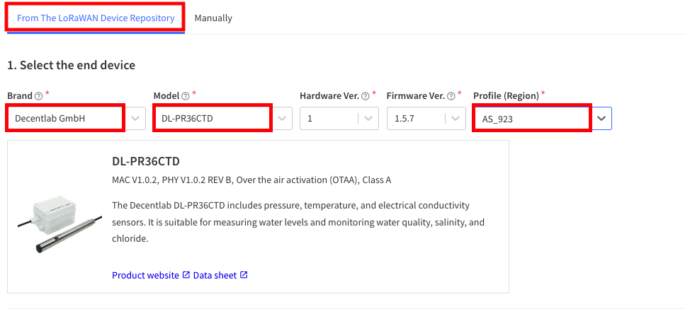Expand the Profile (Region) dropdown arrow
The width and height of the screenshot is (690, 311).
pos(601,119)
